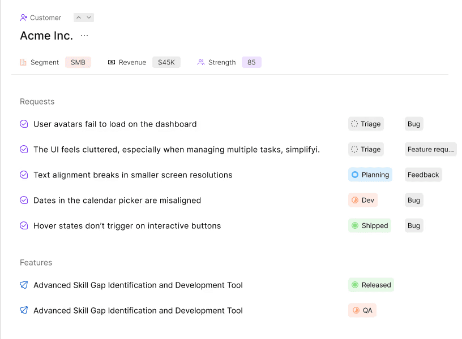Click the Features section heading
The image size is (462, 339).
[x=36, y=263]
